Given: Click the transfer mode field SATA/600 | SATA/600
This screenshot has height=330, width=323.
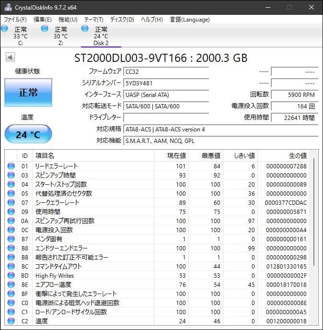Looking at the screenshot, I should pyautogui.click(x=166, y=106).
